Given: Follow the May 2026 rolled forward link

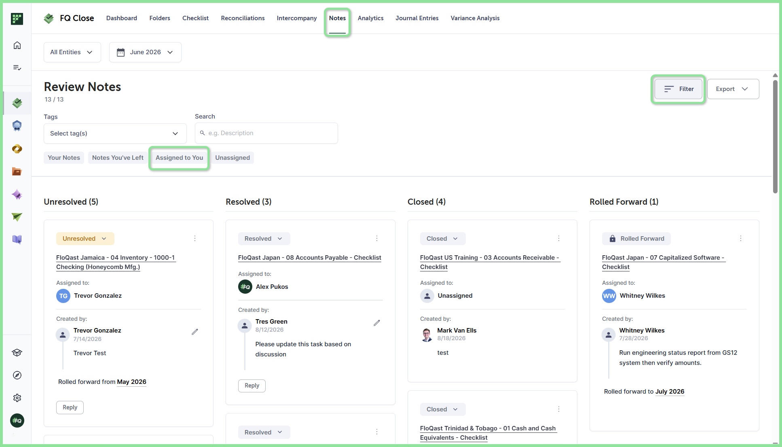Looking at the screenshot, I should [x=132, y=382].
